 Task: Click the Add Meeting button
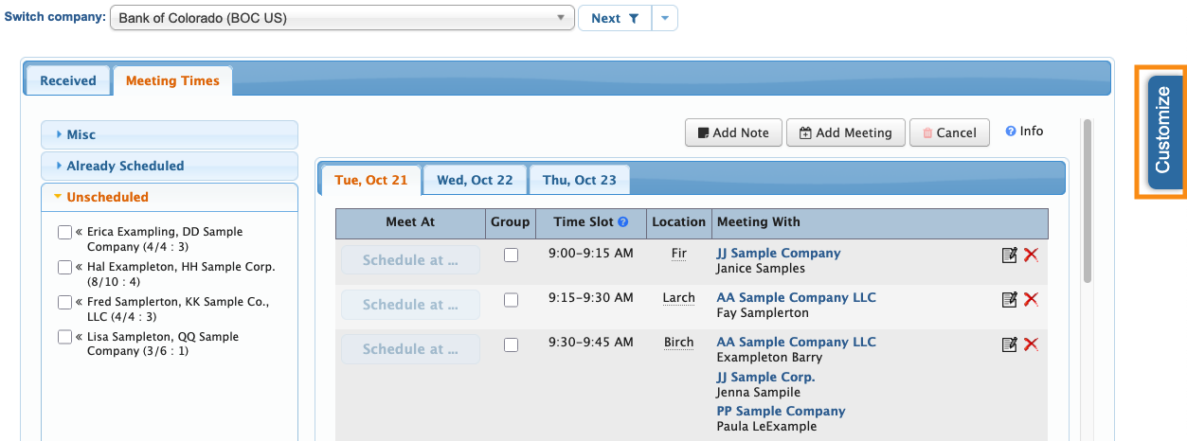pyautogui.click(x=845, y=132)
